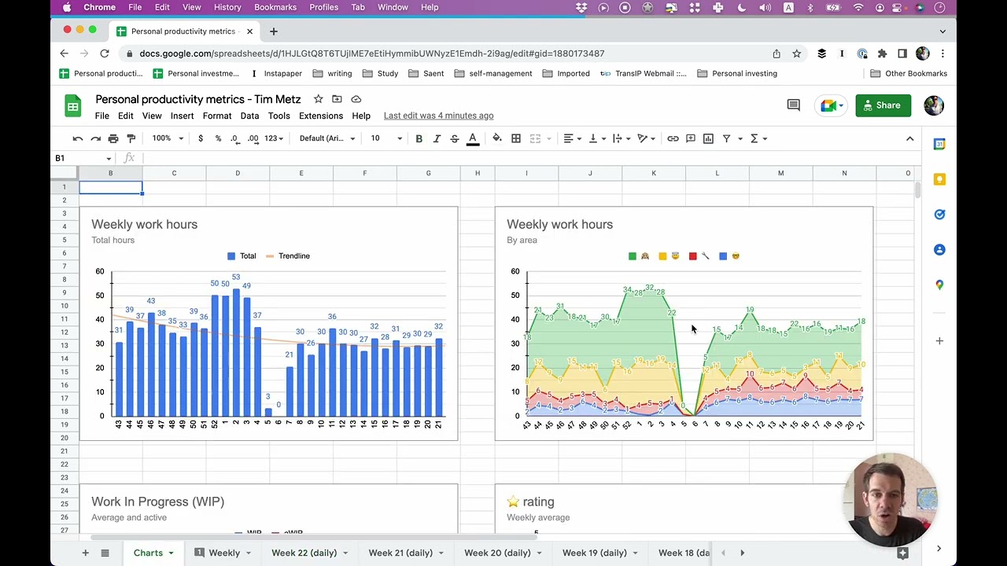
Task: Open the Format menu
Action: (217, 116)
